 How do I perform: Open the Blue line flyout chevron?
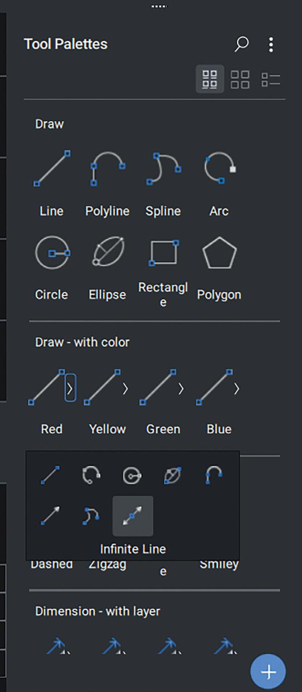[x=236, y=388]
